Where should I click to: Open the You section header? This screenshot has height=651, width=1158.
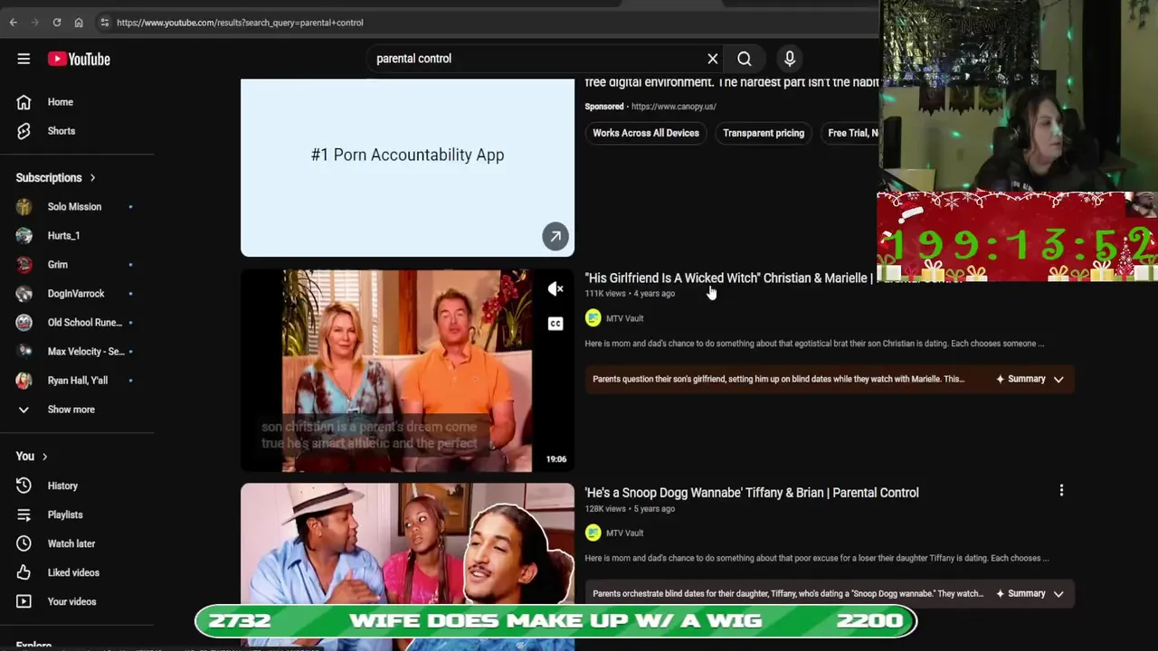tap(32, 457)
